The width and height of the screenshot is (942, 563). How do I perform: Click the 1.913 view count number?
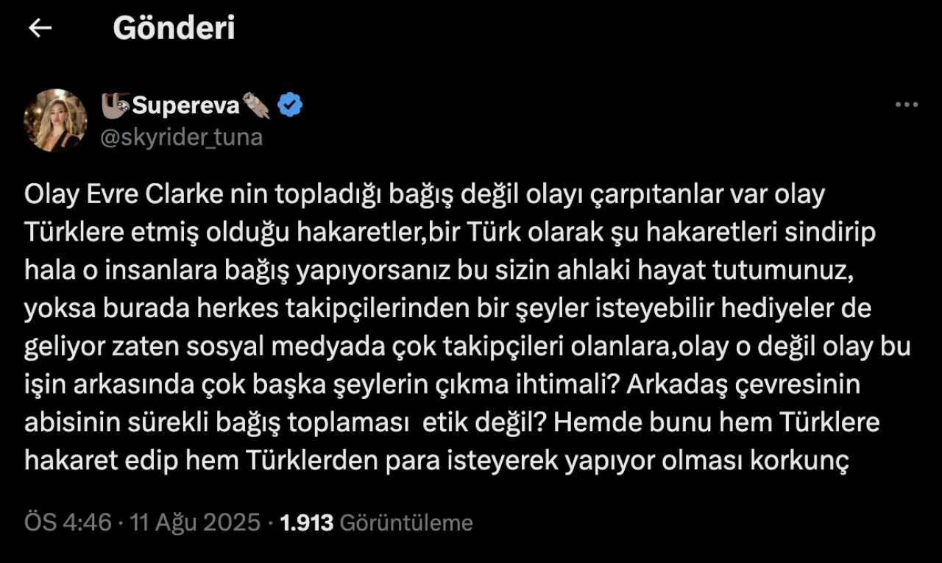[x=307, y=523]
